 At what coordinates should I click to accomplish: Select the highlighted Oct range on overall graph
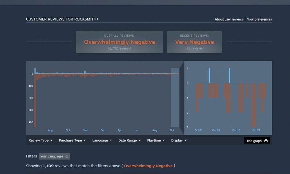click(175, 98)
